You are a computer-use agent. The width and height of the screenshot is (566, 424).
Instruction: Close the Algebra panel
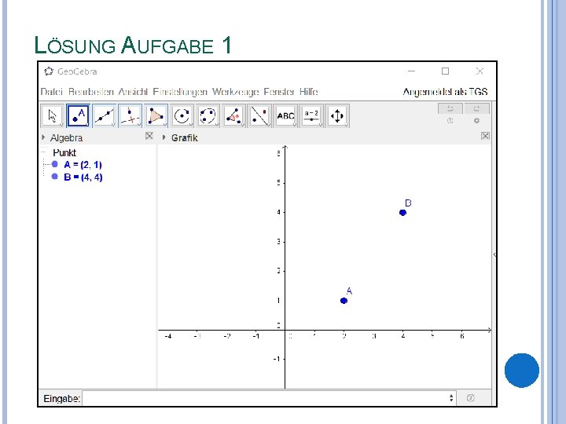(x=149, y=136)
